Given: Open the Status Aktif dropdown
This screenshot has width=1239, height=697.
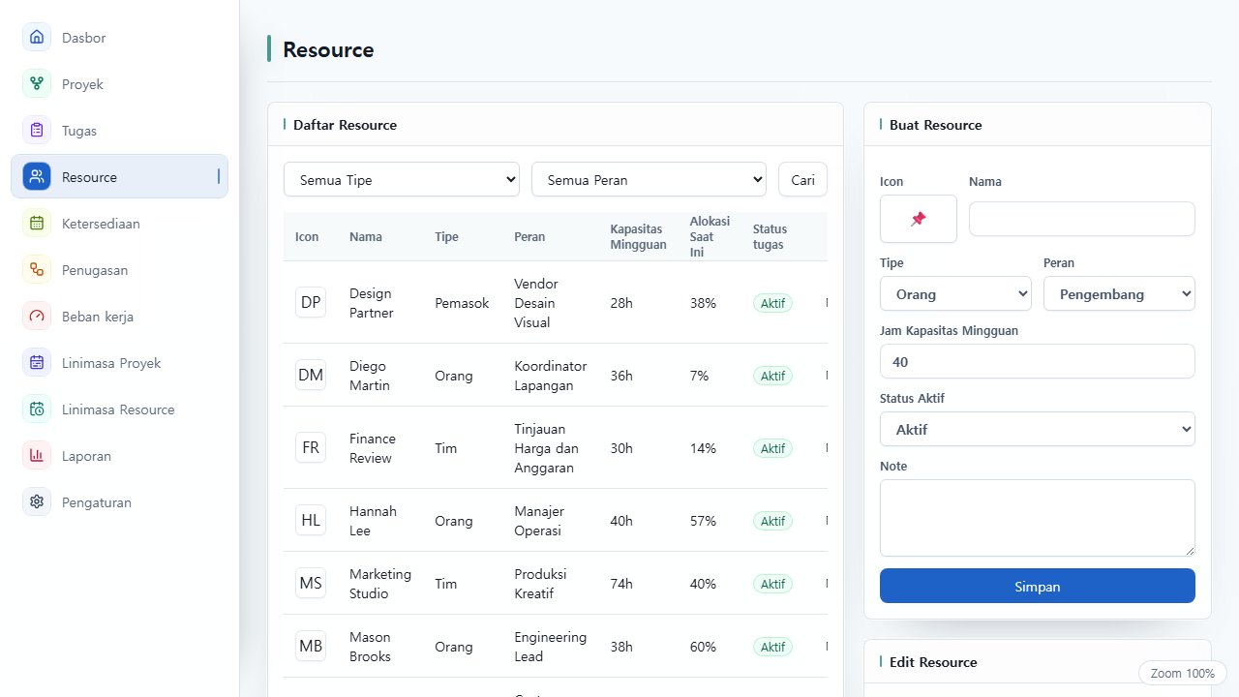Looking at the screenshot, I should (1038, 429).
